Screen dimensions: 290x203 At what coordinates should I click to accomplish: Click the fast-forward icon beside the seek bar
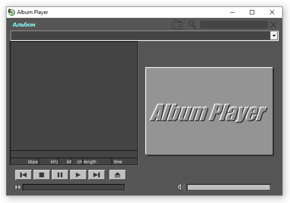coord(18,187)
